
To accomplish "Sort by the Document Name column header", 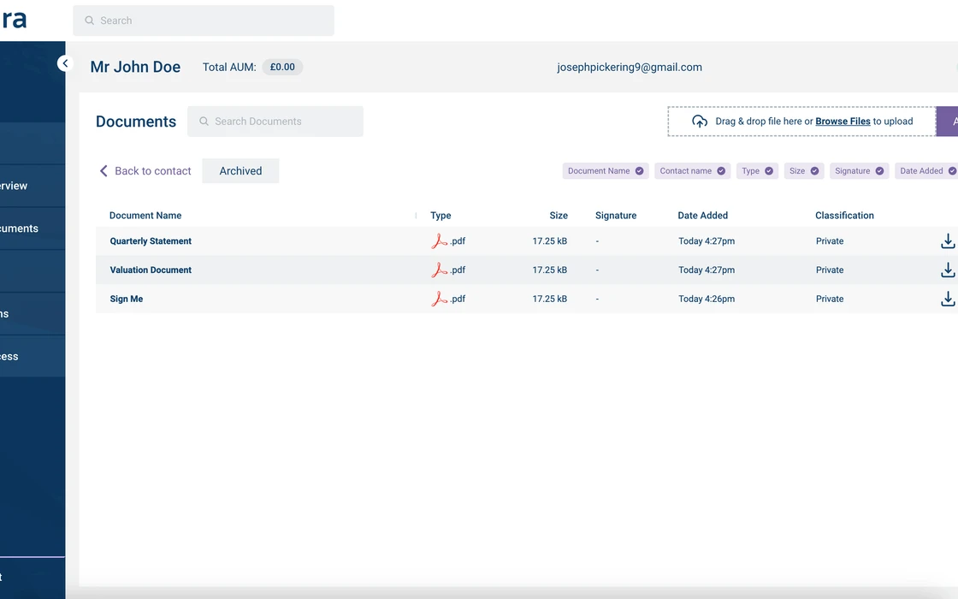I will 145,215.
